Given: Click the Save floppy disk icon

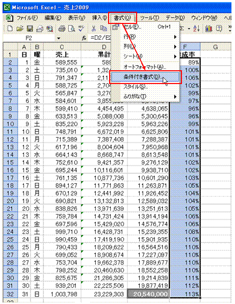Looking at the screenshot, I should 30,29.
